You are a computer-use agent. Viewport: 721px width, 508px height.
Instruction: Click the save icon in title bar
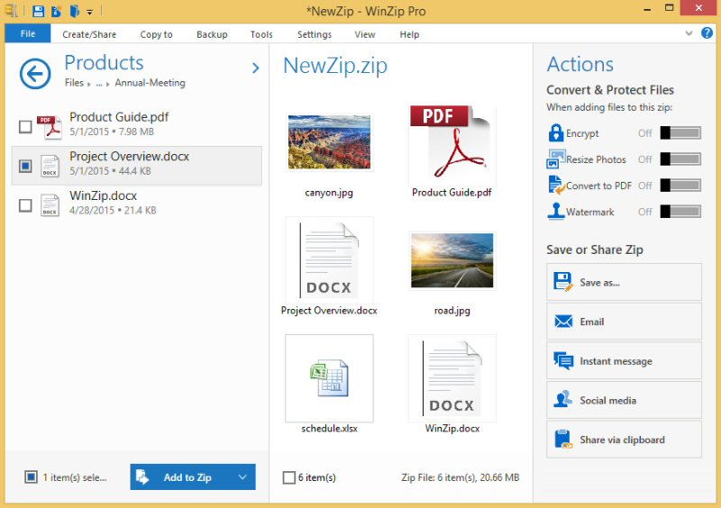click(38, 12)
